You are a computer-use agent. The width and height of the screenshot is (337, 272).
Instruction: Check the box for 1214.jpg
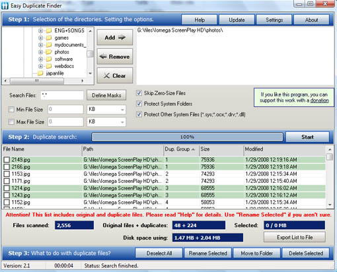pos(7,188)
